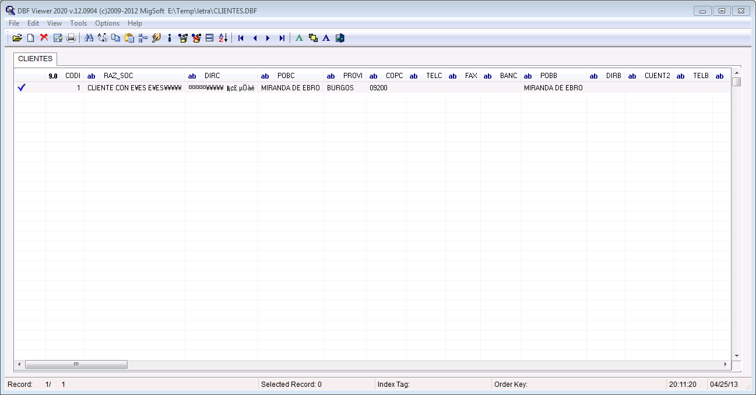Viewport: 756px width, 395px height.
Task: Toggle the checkmark on record 1
Action: (x=22, y=87)
